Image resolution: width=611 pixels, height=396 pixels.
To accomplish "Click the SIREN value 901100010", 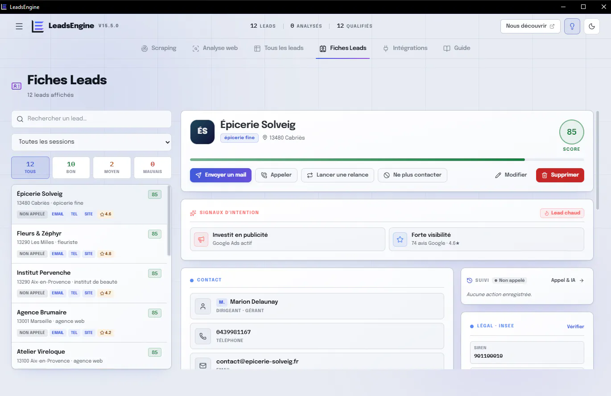I will [x=488, y=356].
